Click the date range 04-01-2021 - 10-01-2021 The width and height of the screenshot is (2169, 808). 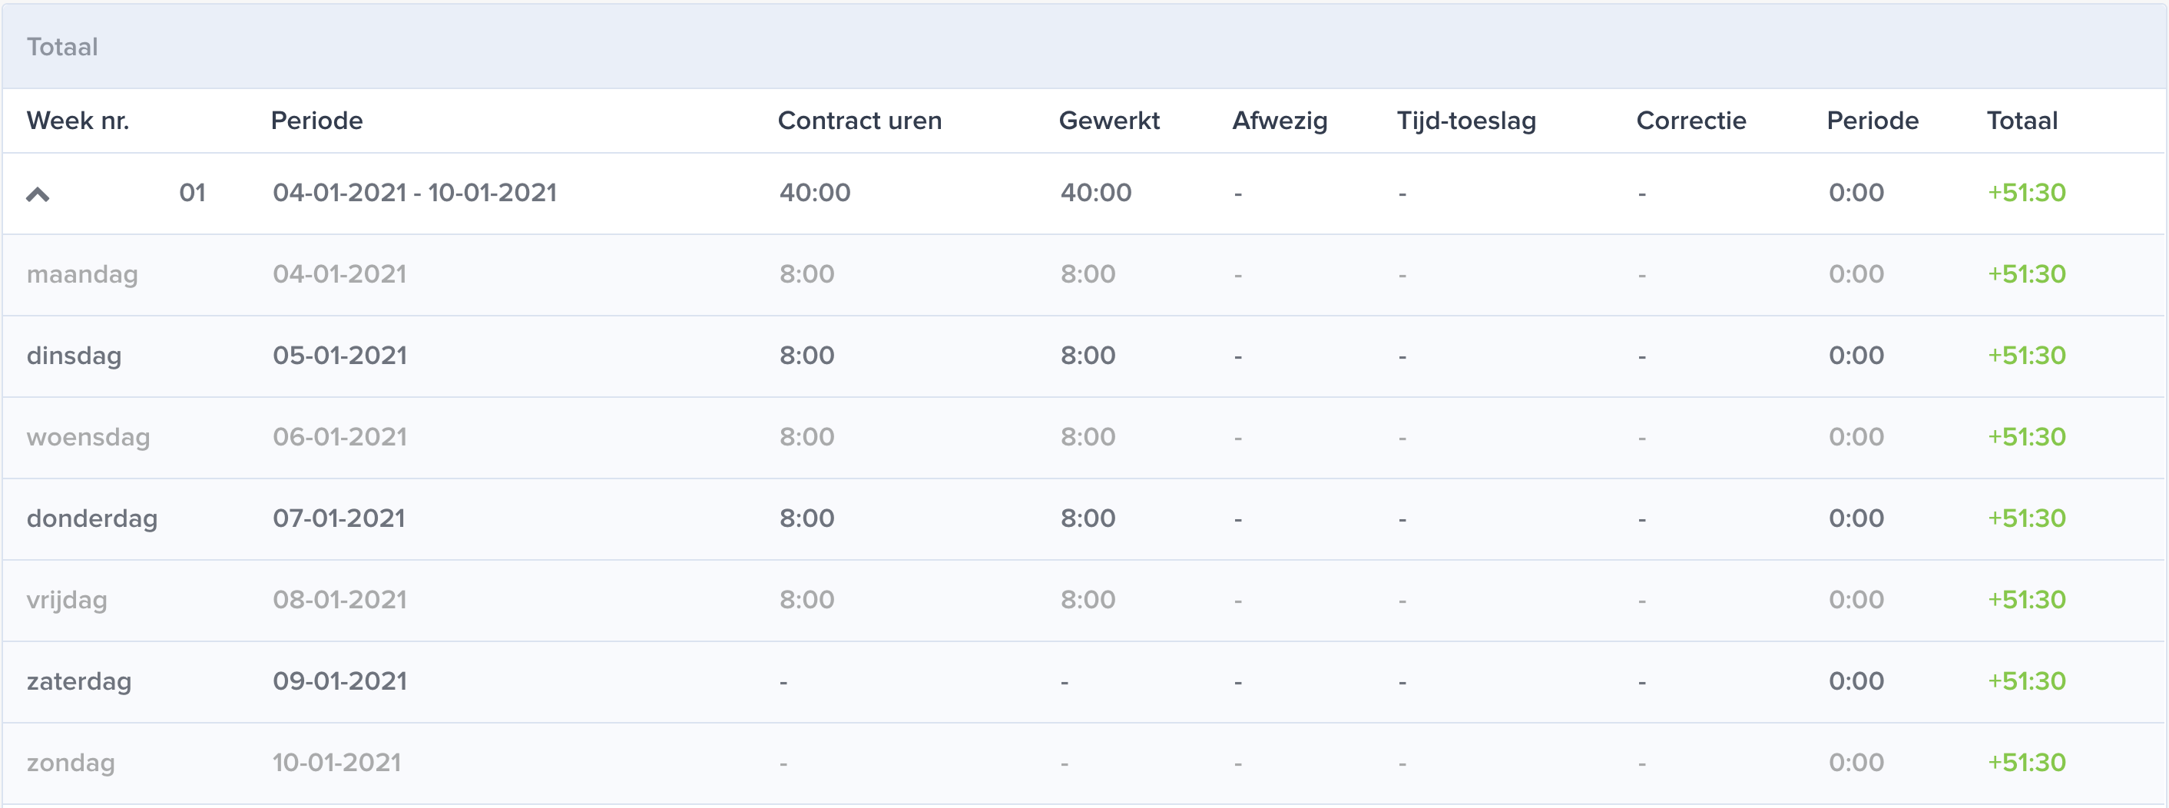pos(414,193)
